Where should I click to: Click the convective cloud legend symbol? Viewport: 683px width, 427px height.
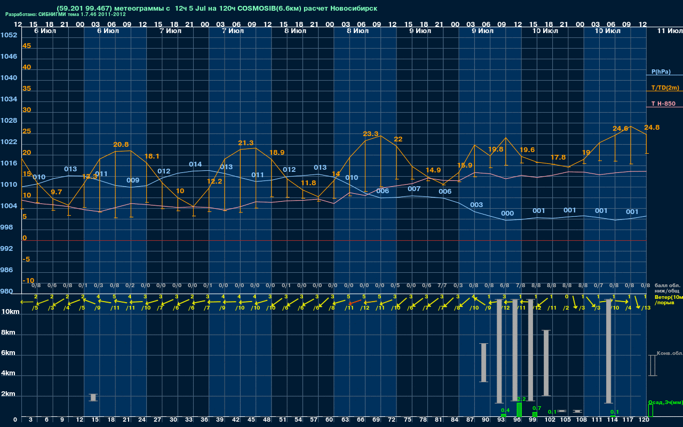point(652,365)
